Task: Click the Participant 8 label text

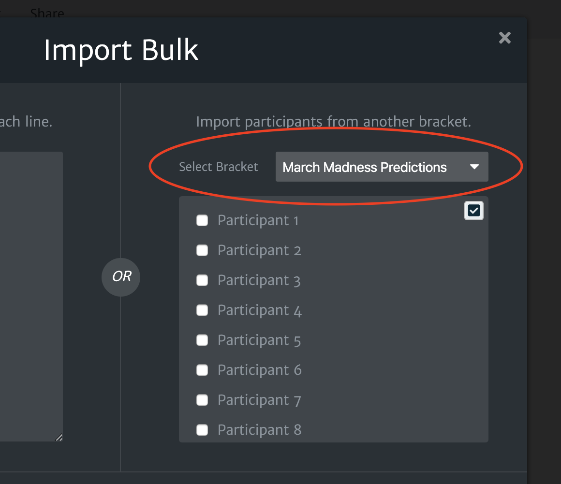Action: point(259,430)
